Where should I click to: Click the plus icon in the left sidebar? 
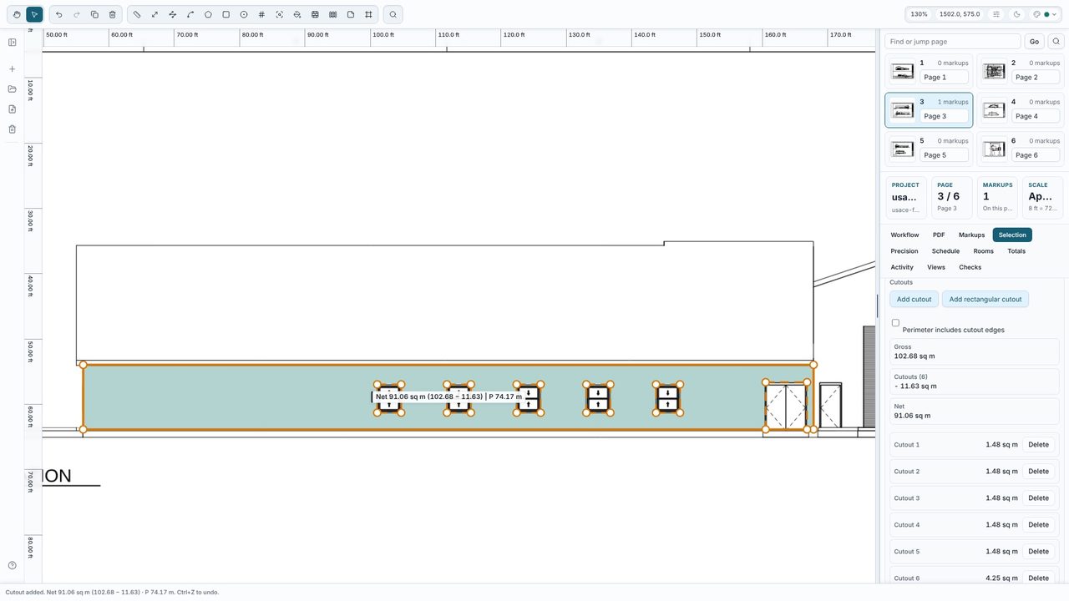12,69
